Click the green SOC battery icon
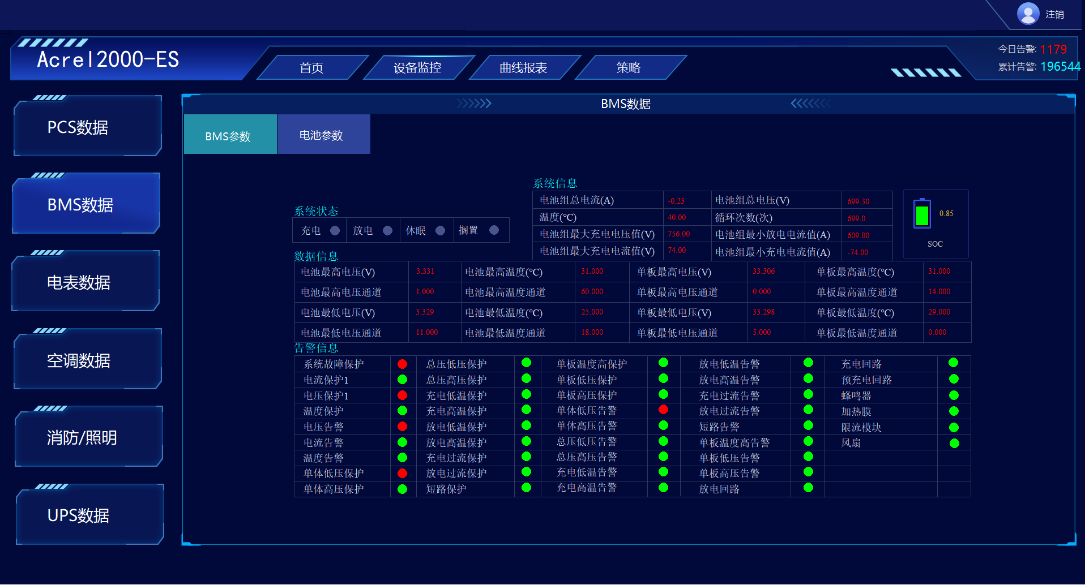The width and height of the screenshot is (1085, 585). pos(922,214)
